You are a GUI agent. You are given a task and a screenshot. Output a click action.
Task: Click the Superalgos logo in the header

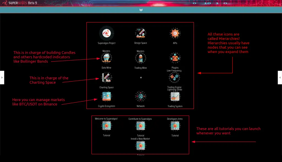point(5,3)
